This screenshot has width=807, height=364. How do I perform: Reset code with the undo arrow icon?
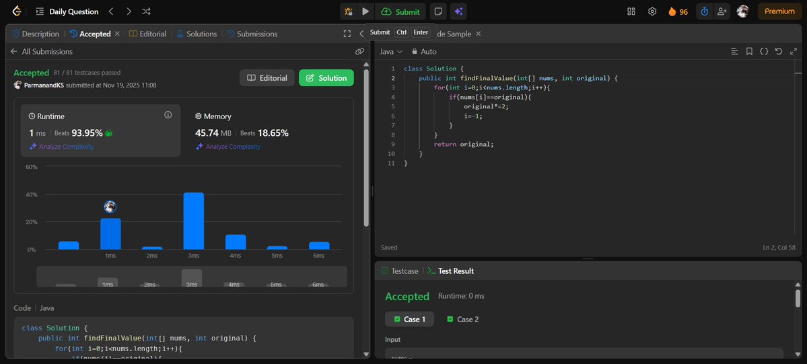tap(779, 52)
